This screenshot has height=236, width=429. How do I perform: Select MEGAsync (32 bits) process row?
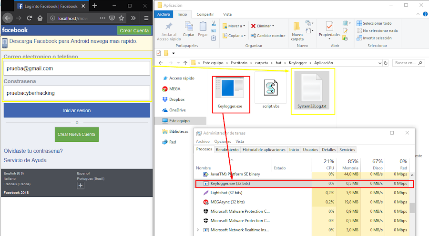(x=302, y=202)
